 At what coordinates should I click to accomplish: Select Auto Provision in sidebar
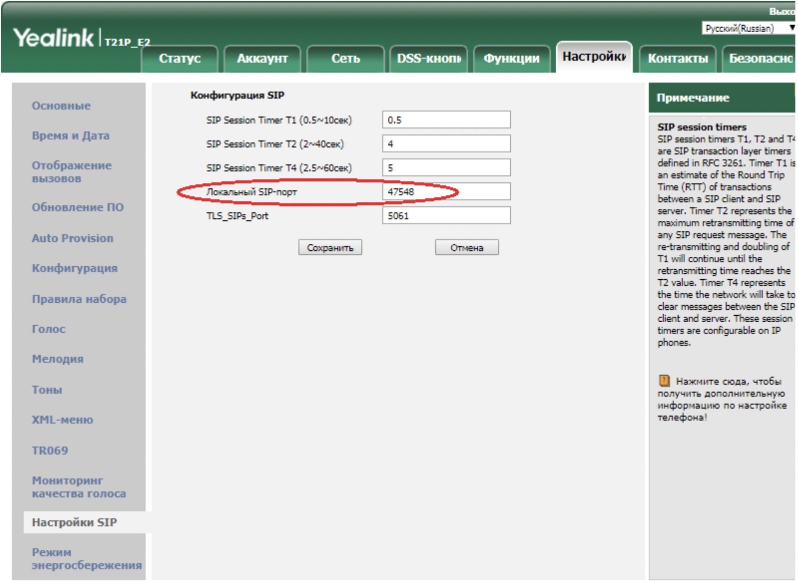pos(72,238)
